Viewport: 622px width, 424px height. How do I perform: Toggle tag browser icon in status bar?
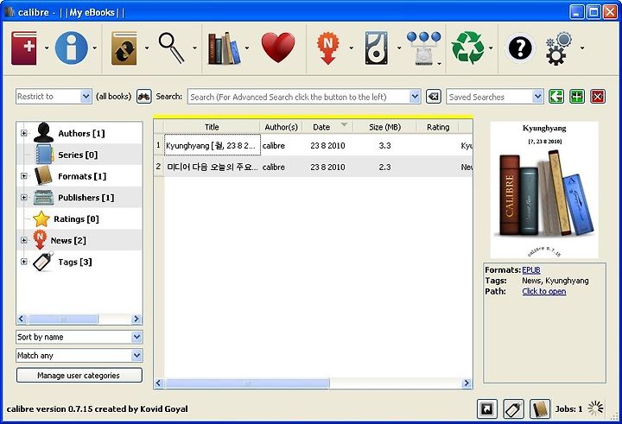click(513, 409)
